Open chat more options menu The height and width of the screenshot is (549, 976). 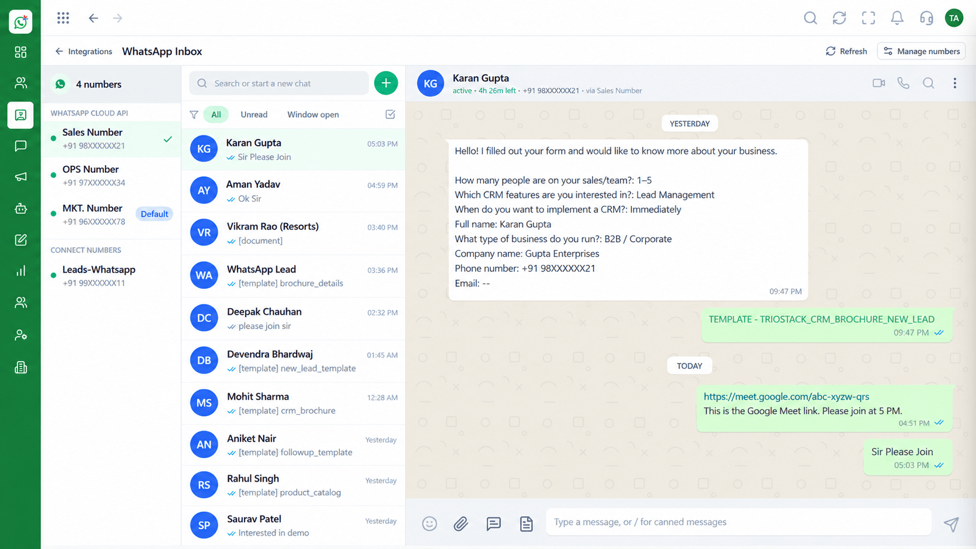tap(955, 83)
